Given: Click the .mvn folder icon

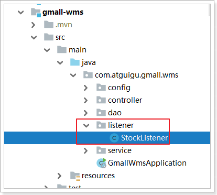Looking at the screenshot, I should click(x=49, y=25).
